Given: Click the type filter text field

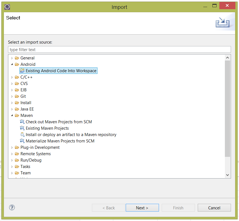Looking at the screenshot, I should [119, 50].
